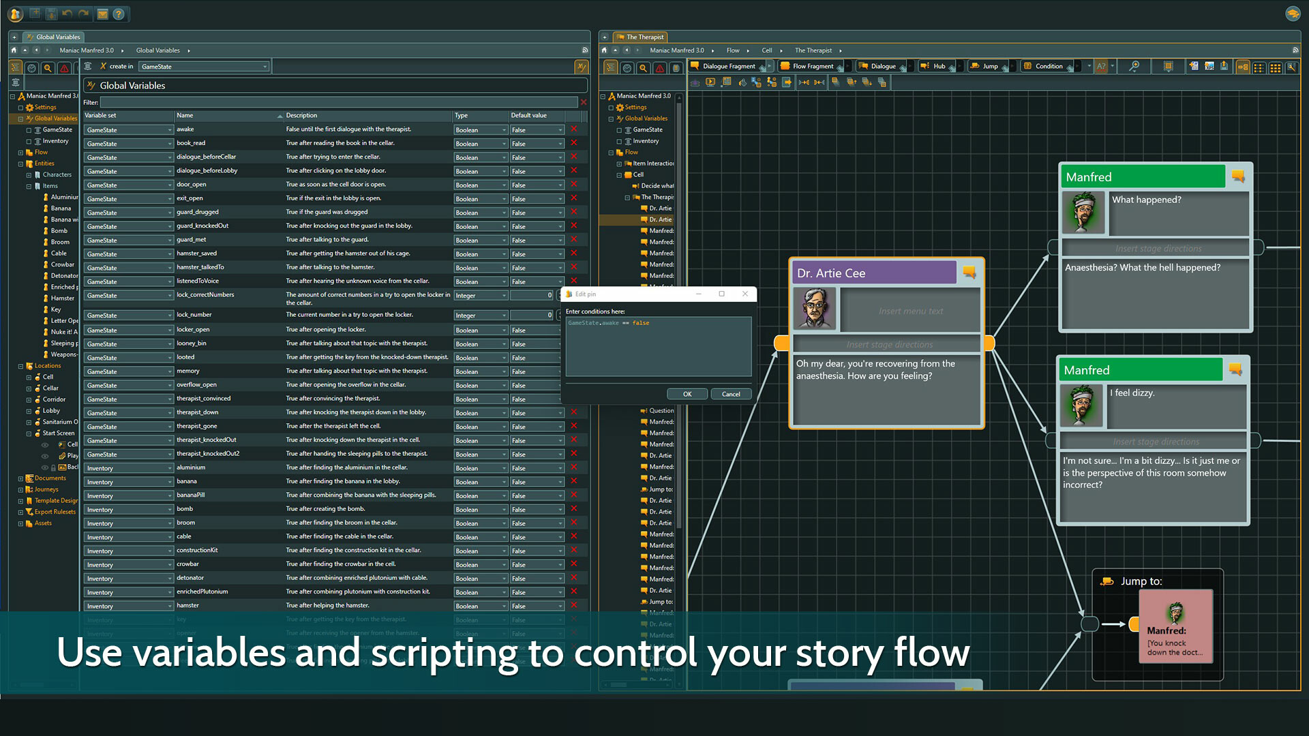The image size is (1309, 736).
Task: Click the presentation play icon above the flow canvas
Action: click(710, 82)
